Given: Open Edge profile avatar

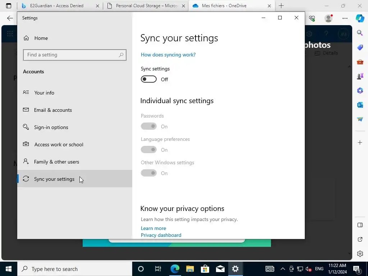Looking at the screenshot, I should (x=328, y=18).
